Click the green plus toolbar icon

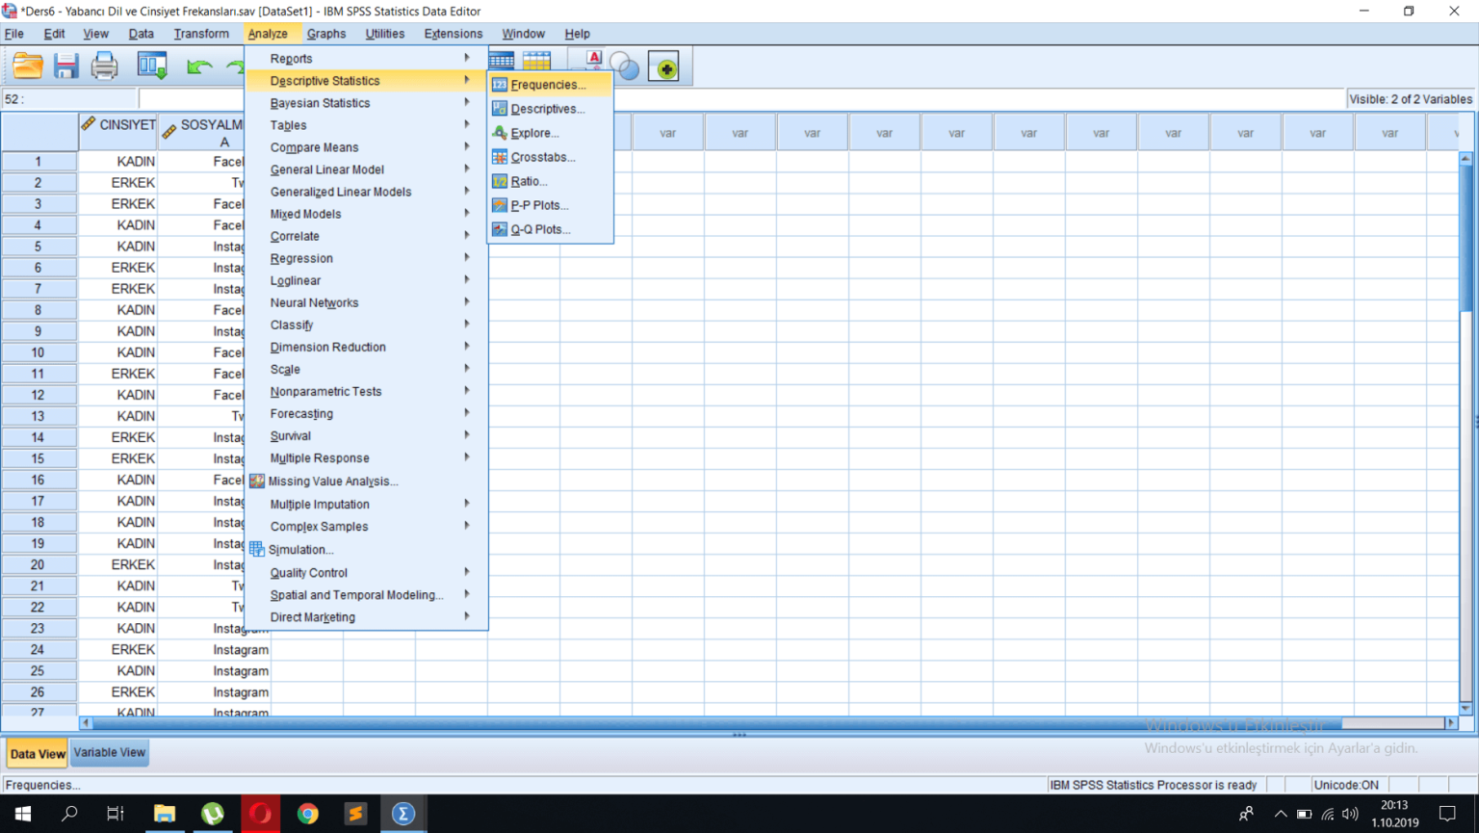click(663, 67)
